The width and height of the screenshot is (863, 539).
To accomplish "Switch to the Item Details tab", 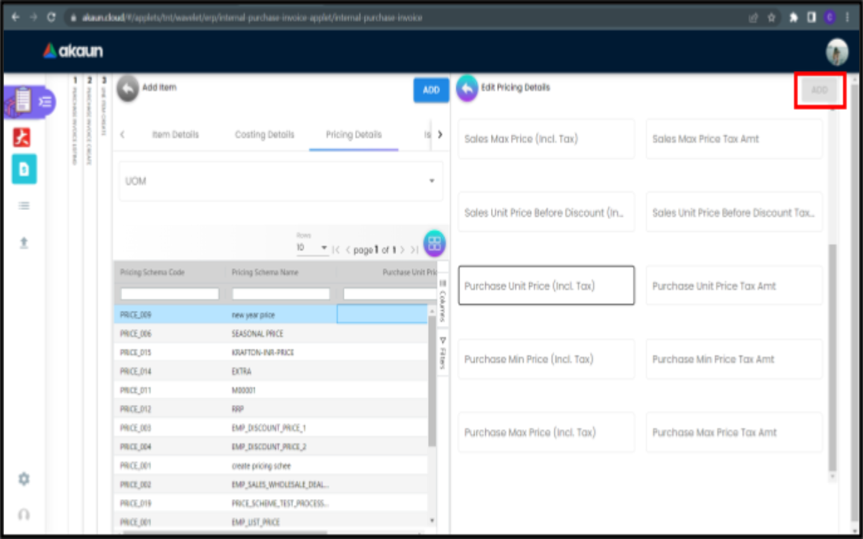I will [x=175, y=135].
